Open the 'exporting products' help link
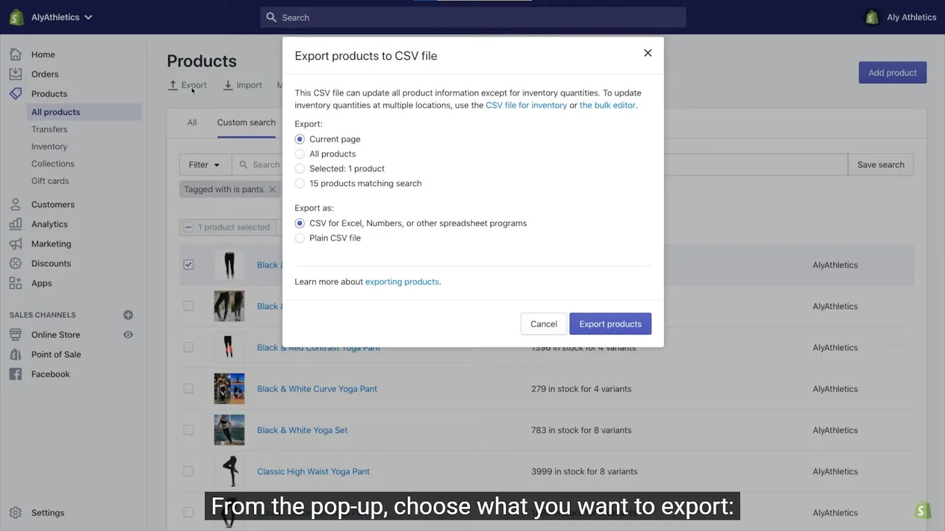 click(x=402, y=282)
